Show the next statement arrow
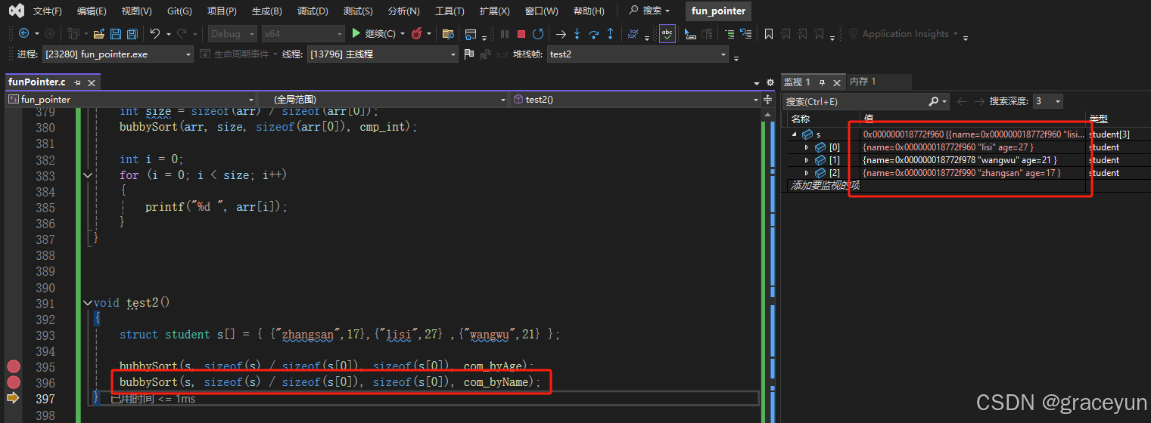 coord(561,33)
